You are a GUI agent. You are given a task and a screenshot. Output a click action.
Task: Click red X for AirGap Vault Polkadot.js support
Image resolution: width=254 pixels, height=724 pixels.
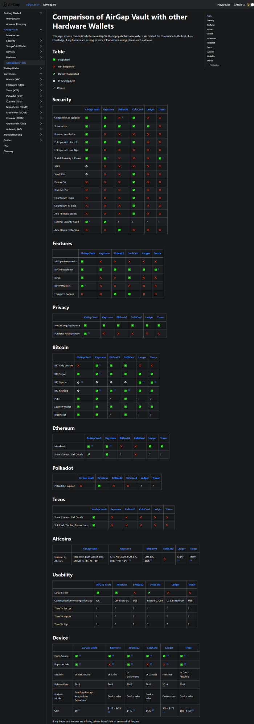click(x=81, y=486)
